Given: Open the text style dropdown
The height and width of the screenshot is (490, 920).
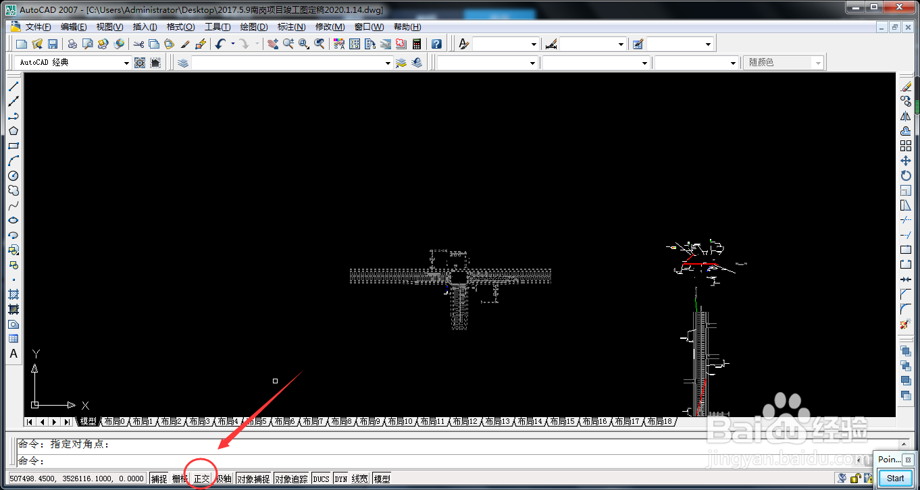Looking at the screenshot, I should coord(534,44).
